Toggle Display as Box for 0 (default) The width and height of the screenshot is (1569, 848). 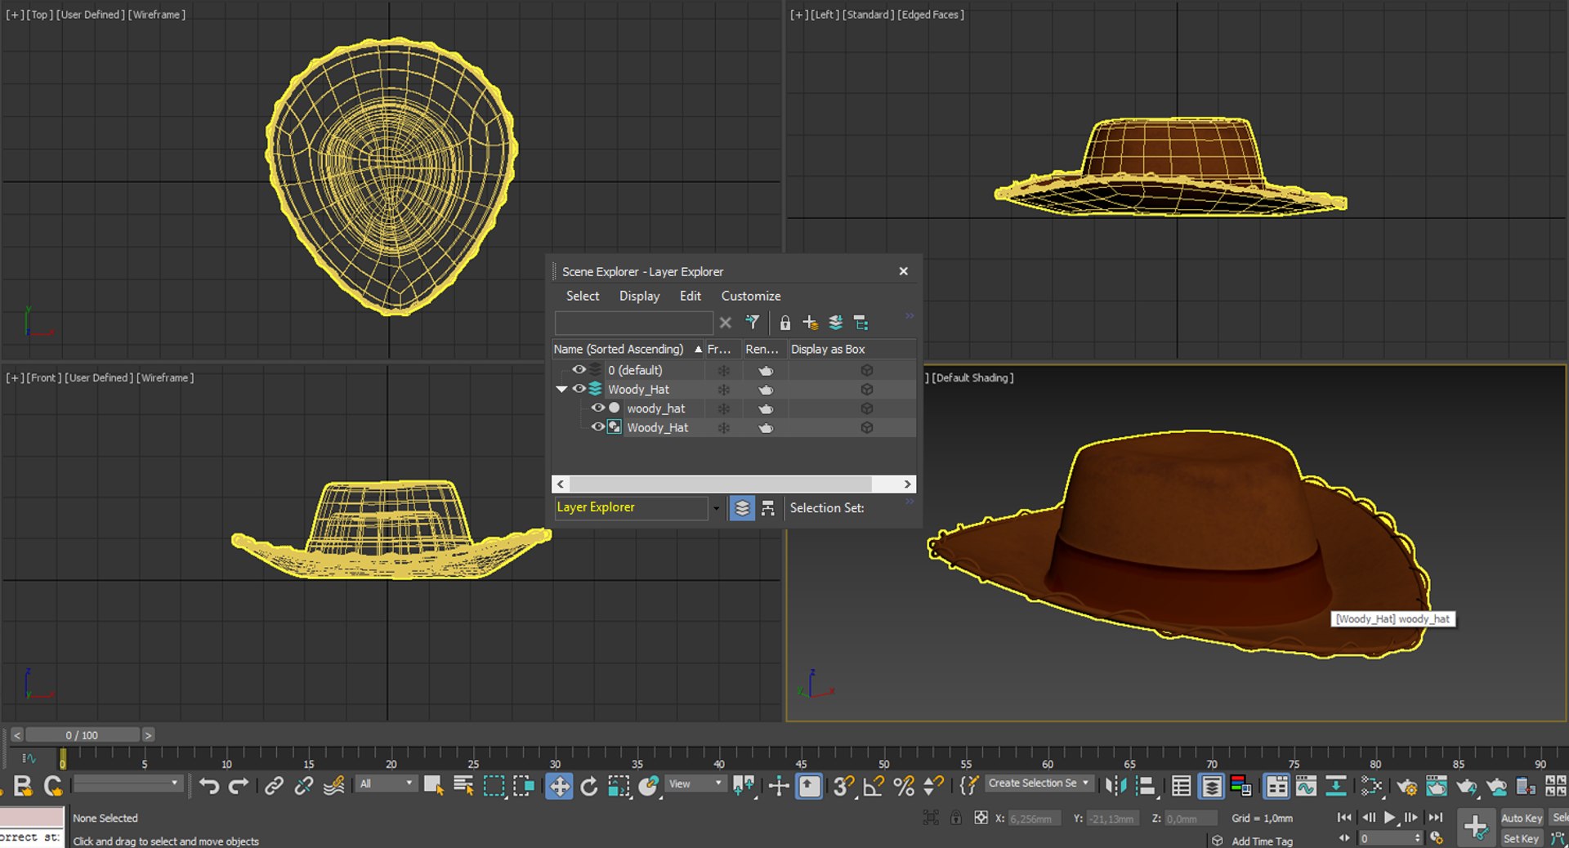[867, 370]
